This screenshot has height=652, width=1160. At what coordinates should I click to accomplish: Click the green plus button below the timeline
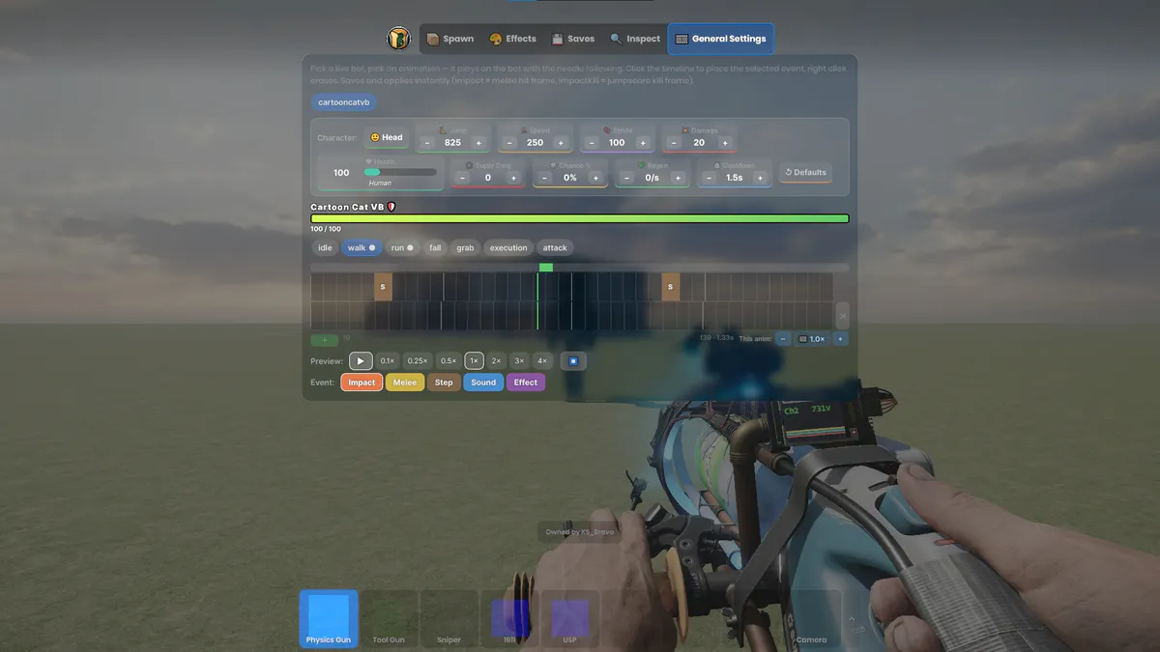click(324, 340)
